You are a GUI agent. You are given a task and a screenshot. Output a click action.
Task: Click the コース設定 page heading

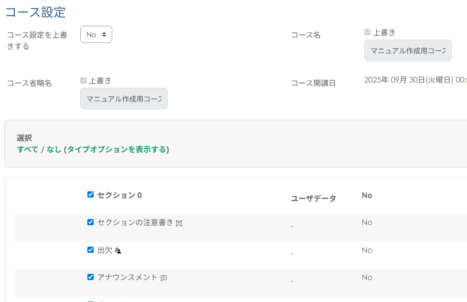tap(35, 12)
